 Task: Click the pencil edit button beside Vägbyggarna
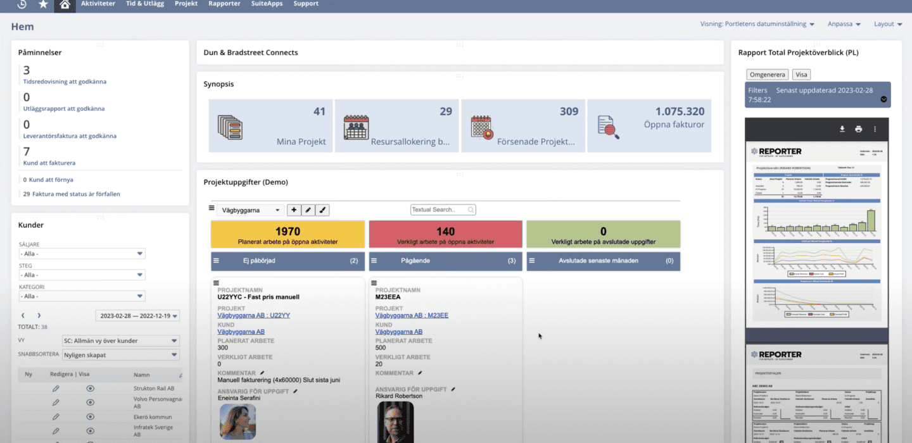[x=308, y=210]
